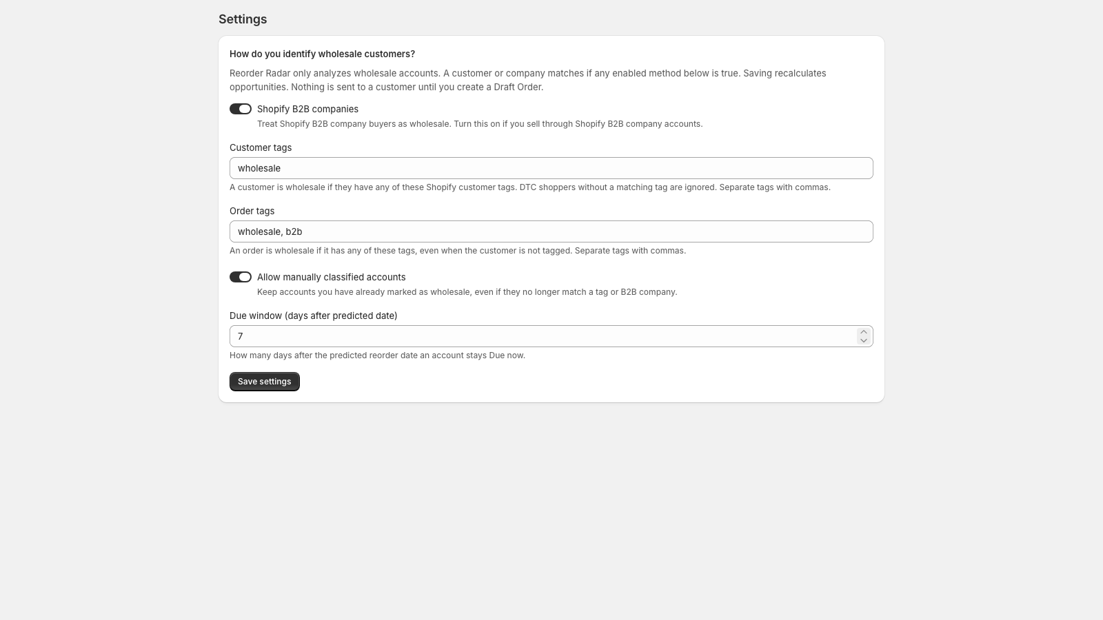1103x620 pixels.
Task: Select the Due window number field
Action: point(543,336)
